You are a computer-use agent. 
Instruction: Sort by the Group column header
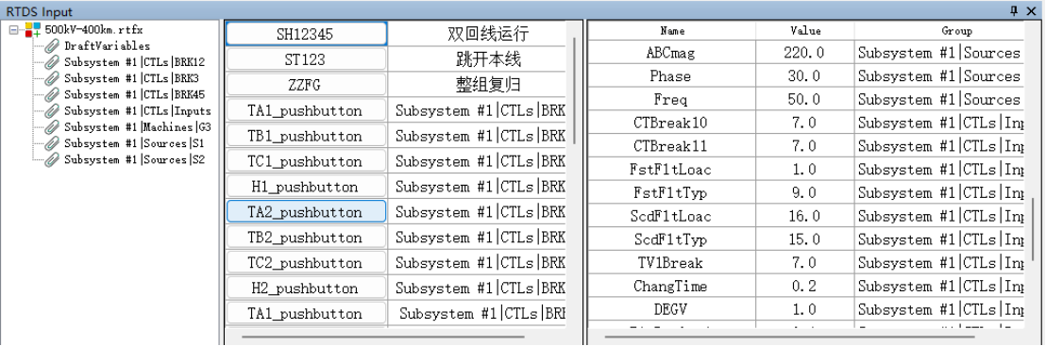click(939, 31)
